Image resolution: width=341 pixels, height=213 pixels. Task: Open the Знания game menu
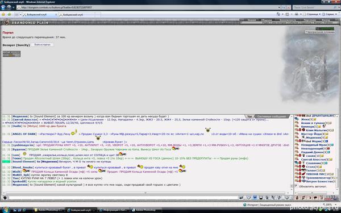point(252,20)
